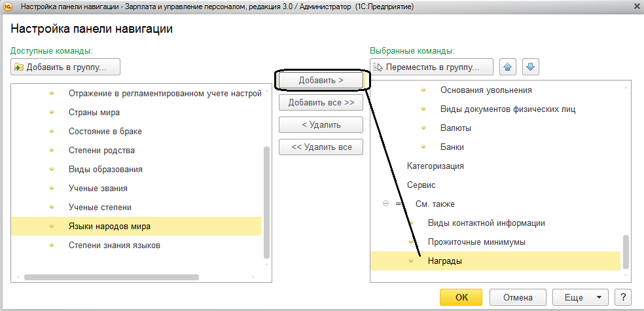Click the move-down arrow icon
The width and height of the screenshot is (644, 311).
[x=531, y=67]
